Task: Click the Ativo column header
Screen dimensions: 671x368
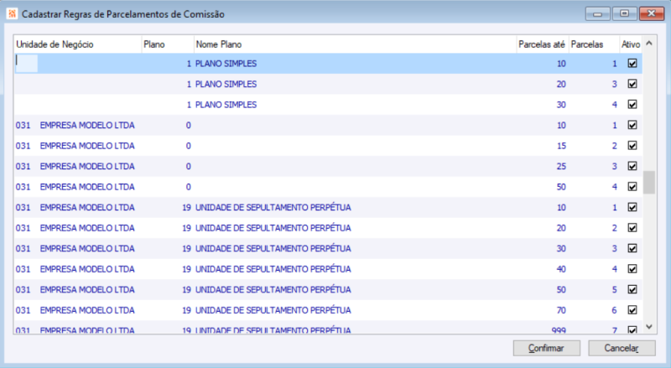Action: point(631,44)
